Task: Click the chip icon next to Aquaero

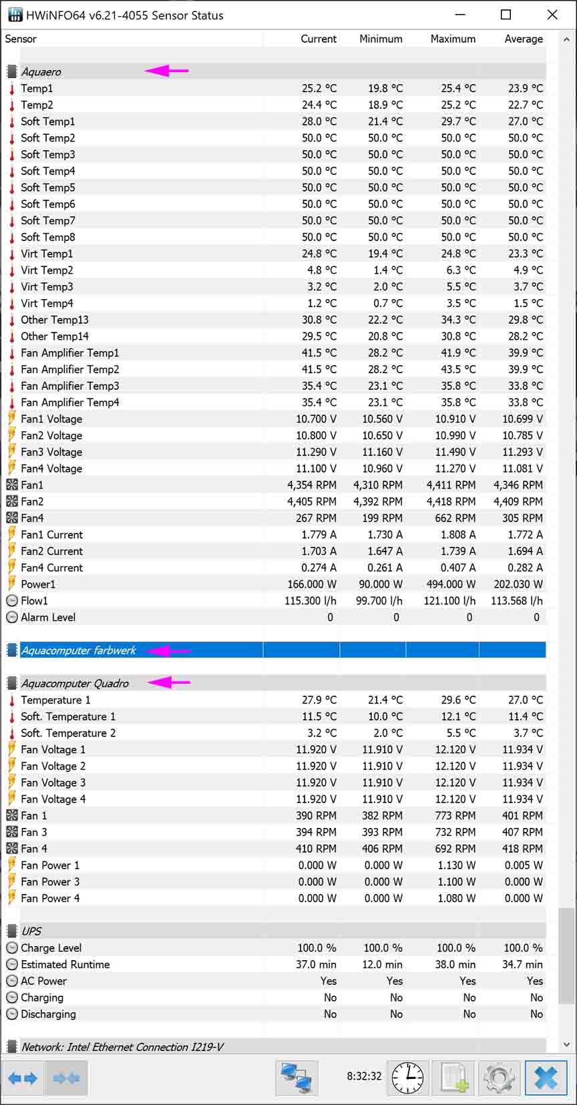Action: [12, 71]
